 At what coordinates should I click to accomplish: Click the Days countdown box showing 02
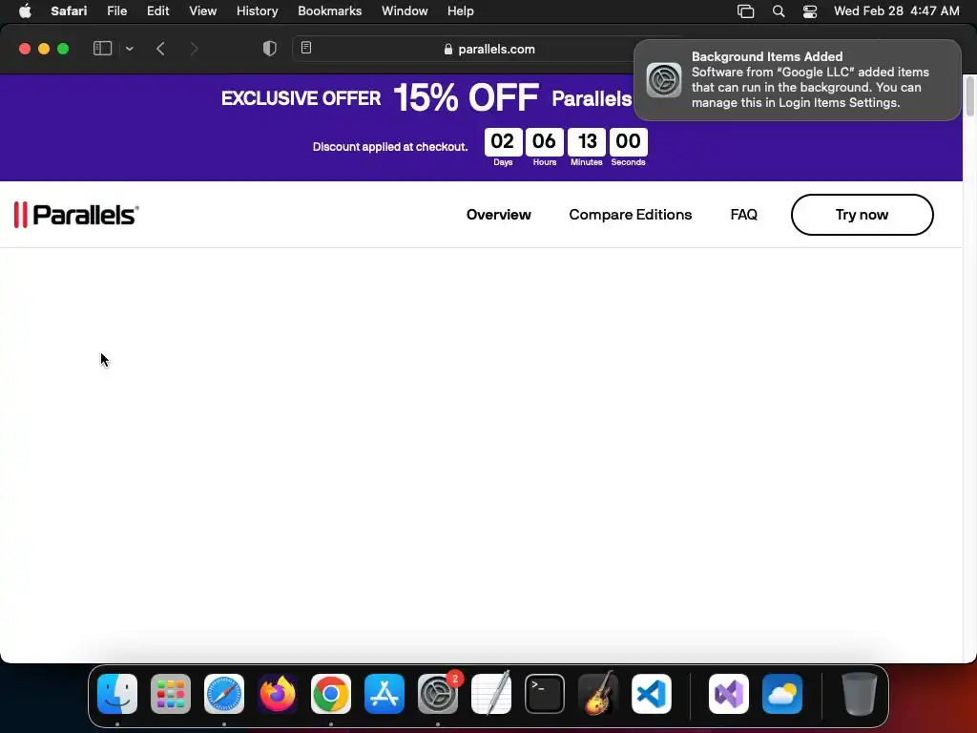(503, 141)
